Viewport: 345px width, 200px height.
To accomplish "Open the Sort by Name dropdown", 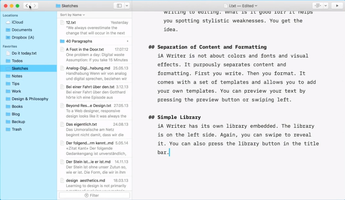I will pos(72,15).
